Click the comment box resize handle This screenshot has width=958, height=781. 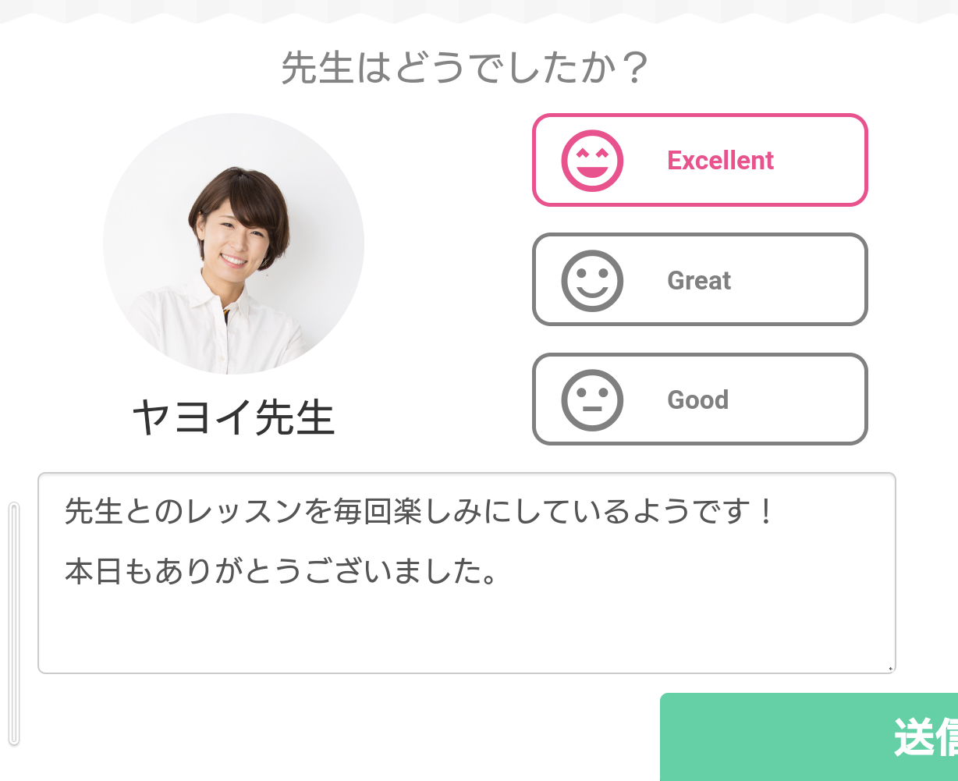[x=890, y=668]
